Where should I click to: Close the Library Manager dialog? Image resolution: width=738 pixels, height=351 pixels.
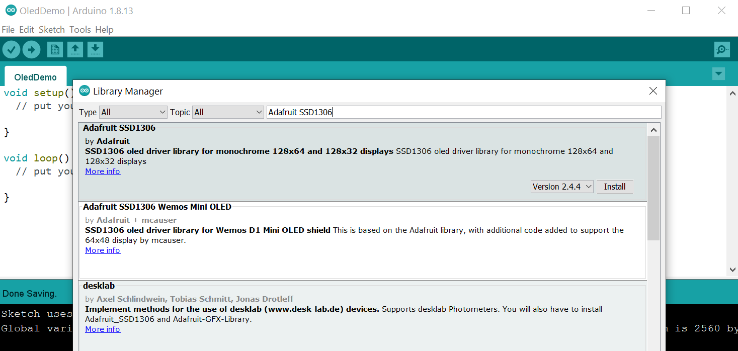pos(653,91)
